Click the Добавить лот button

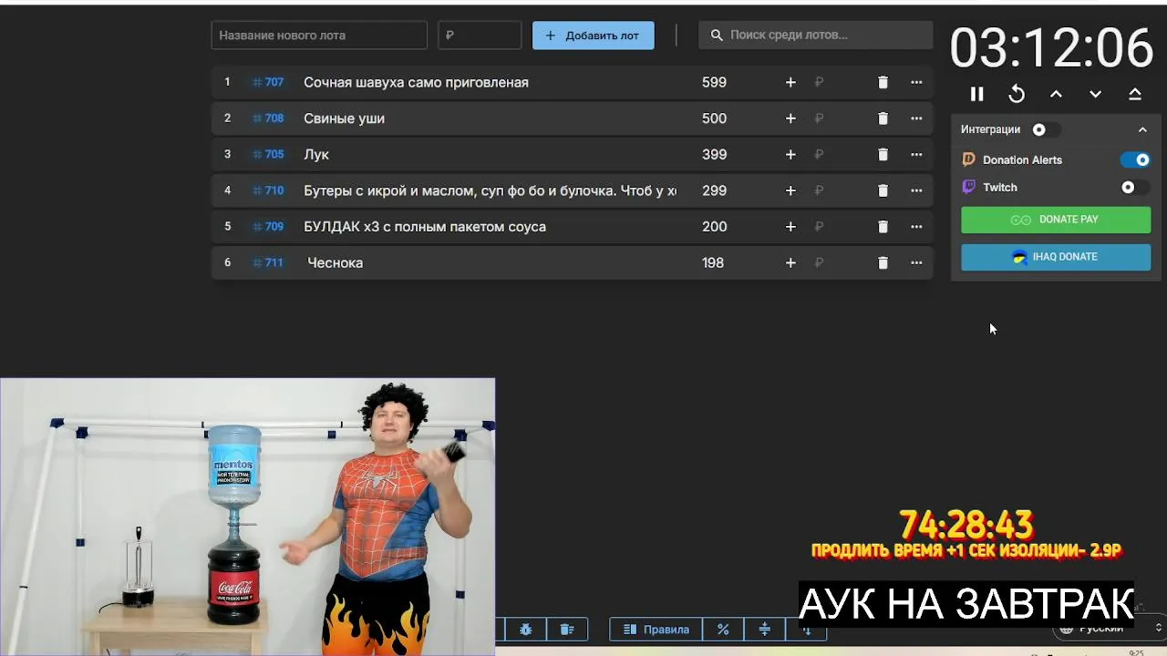point(593,36)
